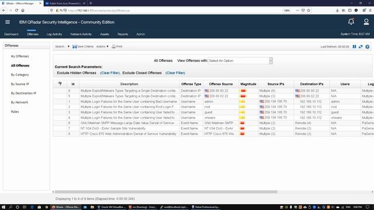Open a new browser tab

[91, 3]
